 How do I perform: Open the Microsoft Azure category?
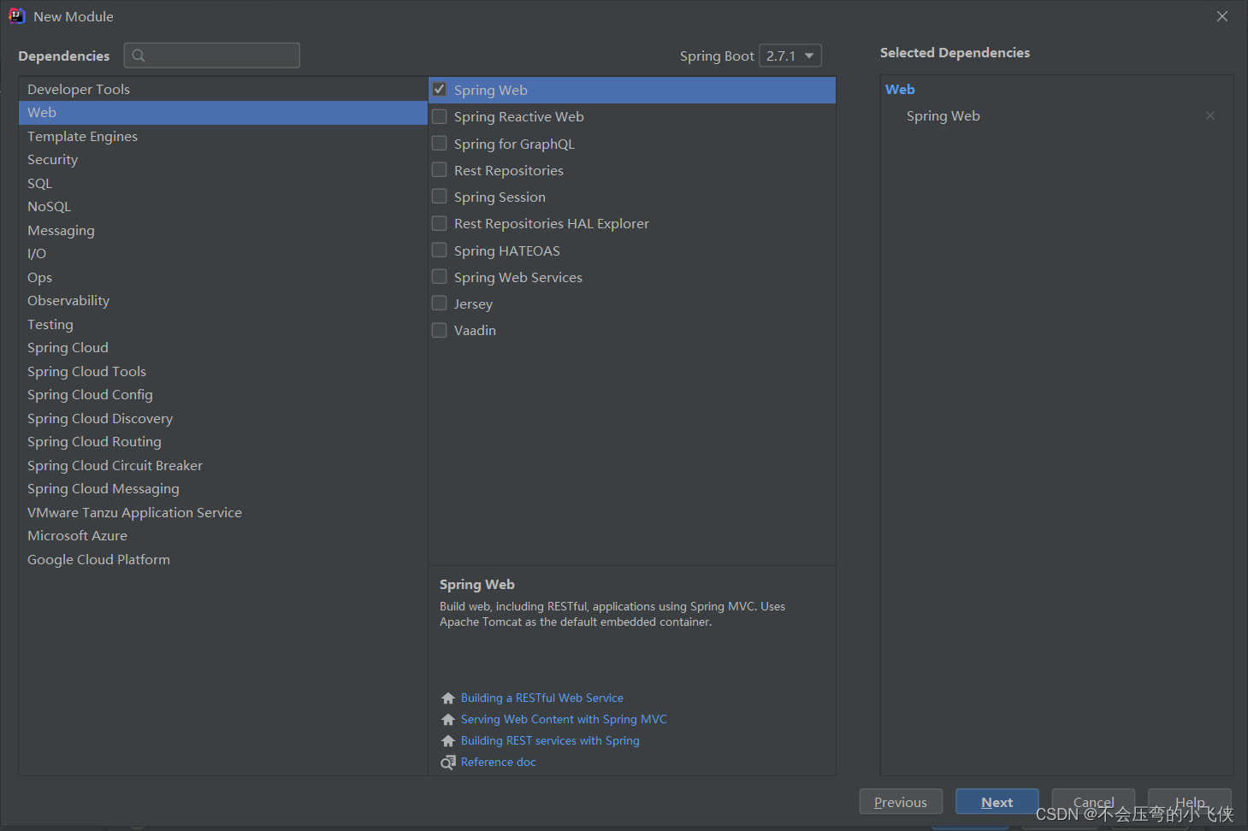(222, 536)
